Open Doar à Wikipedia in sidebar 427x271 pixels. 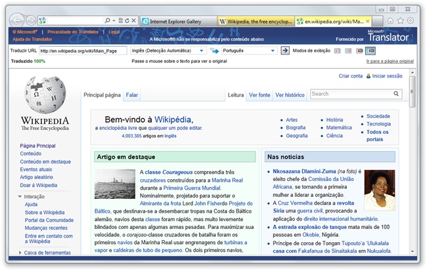click(x=39, y=185)
